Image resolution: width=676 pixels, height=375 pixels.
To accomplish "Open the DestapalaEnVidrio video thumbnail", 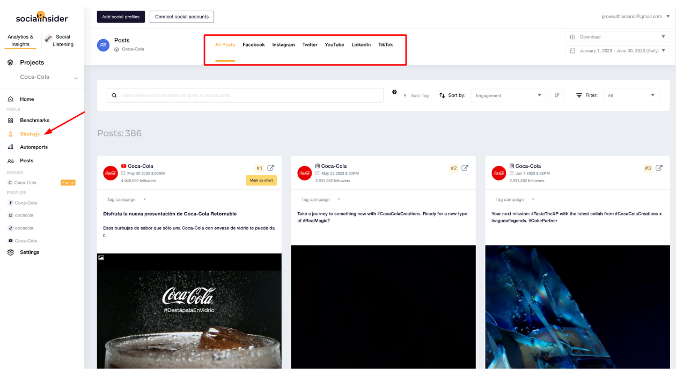I will pos(189,311).
